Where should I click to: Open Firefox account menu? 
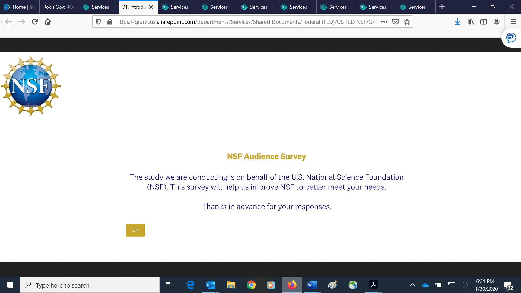497,22
